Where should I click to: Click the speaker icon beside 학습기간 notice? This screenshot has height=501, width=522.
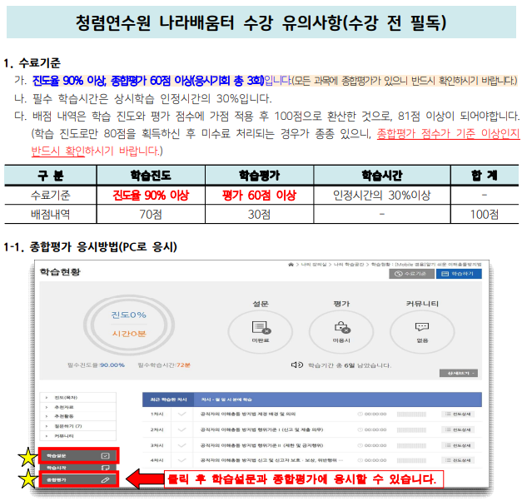point(296,365)
